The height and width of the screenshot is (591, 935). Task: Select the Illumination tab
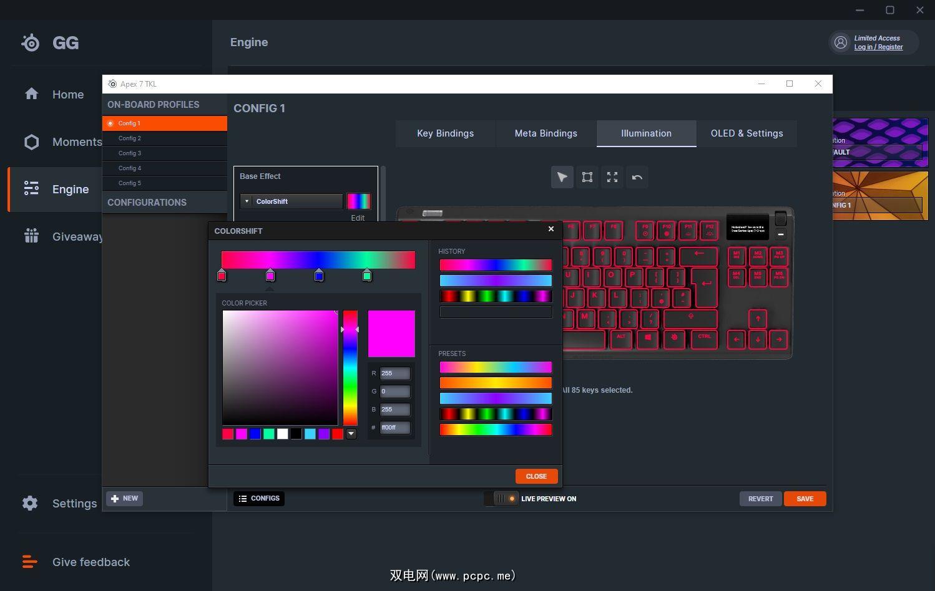click(x=647, y=133)
